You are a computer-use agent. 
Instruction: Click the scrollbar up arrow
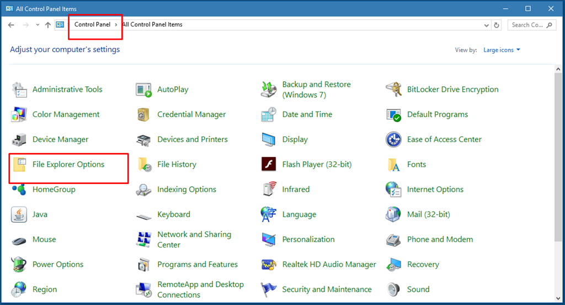(x=558, y=69)
